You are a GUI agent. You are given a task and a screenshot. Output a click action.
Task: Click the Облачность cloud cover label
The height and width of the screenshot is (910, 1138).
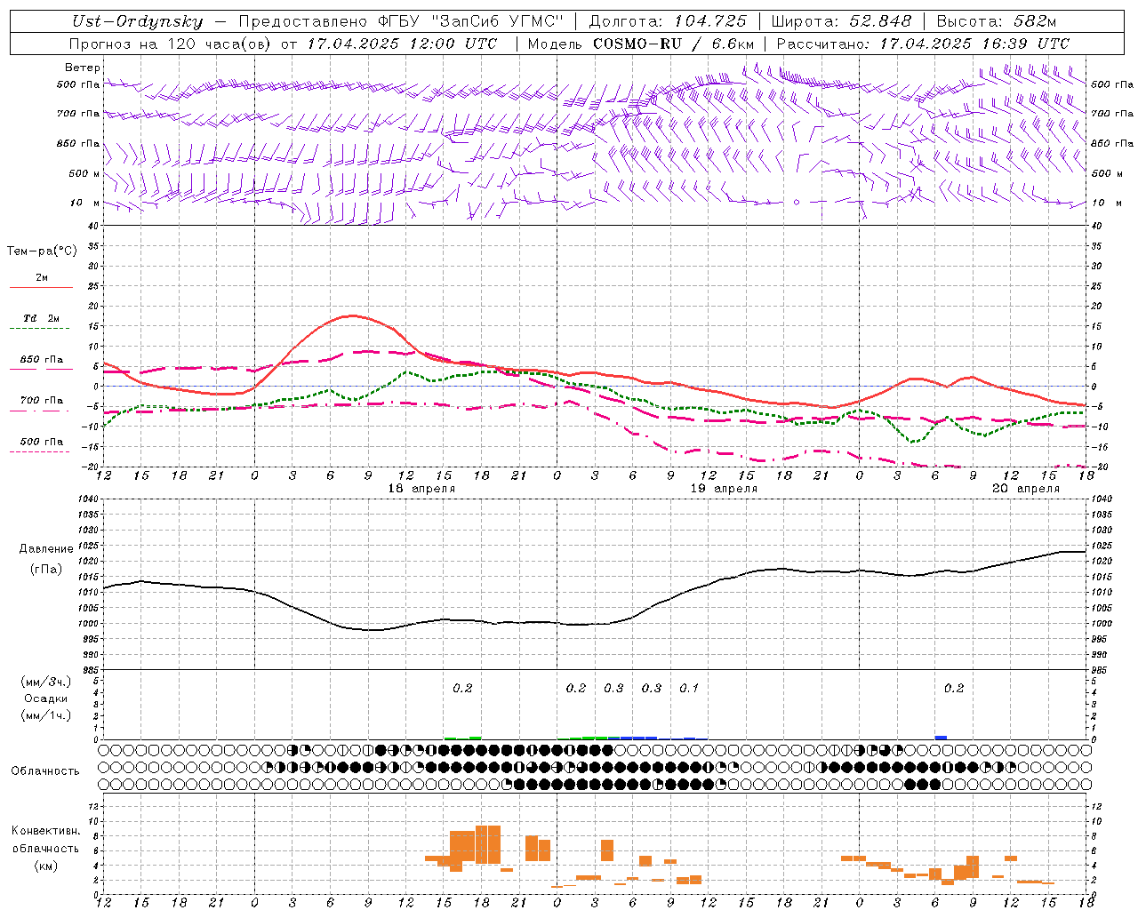pos(45,771)
